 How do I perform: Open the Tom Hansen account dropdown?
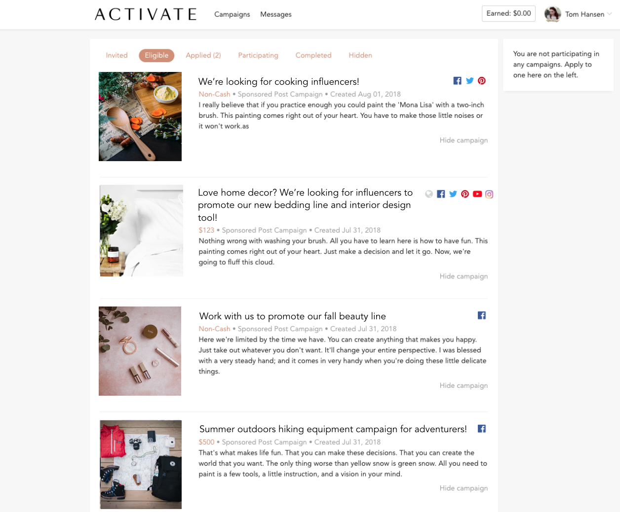(x=609, y=14)
